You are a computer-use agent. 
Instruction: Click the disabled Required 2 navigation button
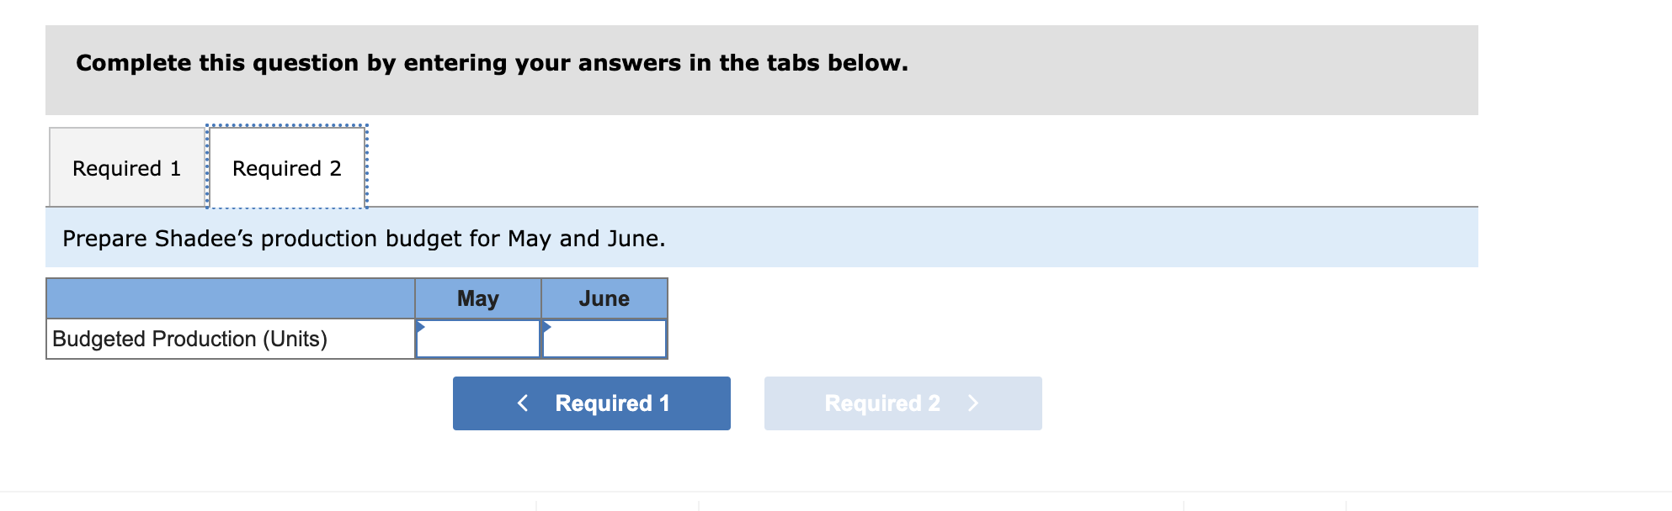902,403
